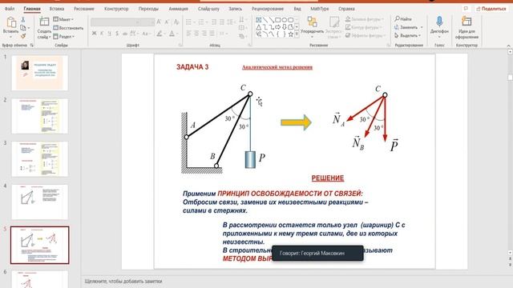Viewport: 513px width, 288px height.
Task: Open the text highlight color swatch
Action: (160, 34)
